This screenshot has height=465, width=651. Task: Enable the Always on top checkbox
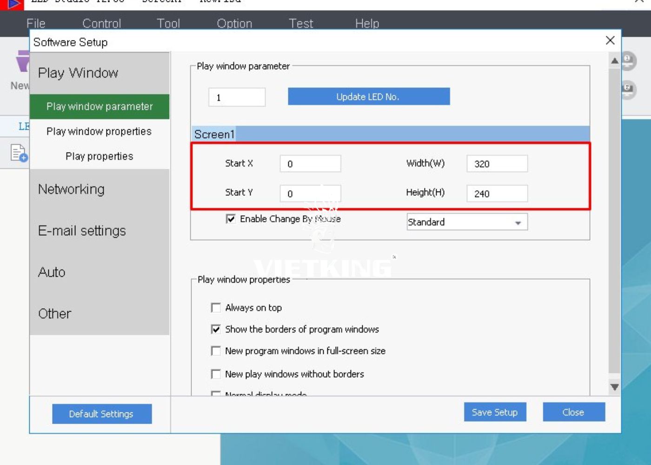216,308
